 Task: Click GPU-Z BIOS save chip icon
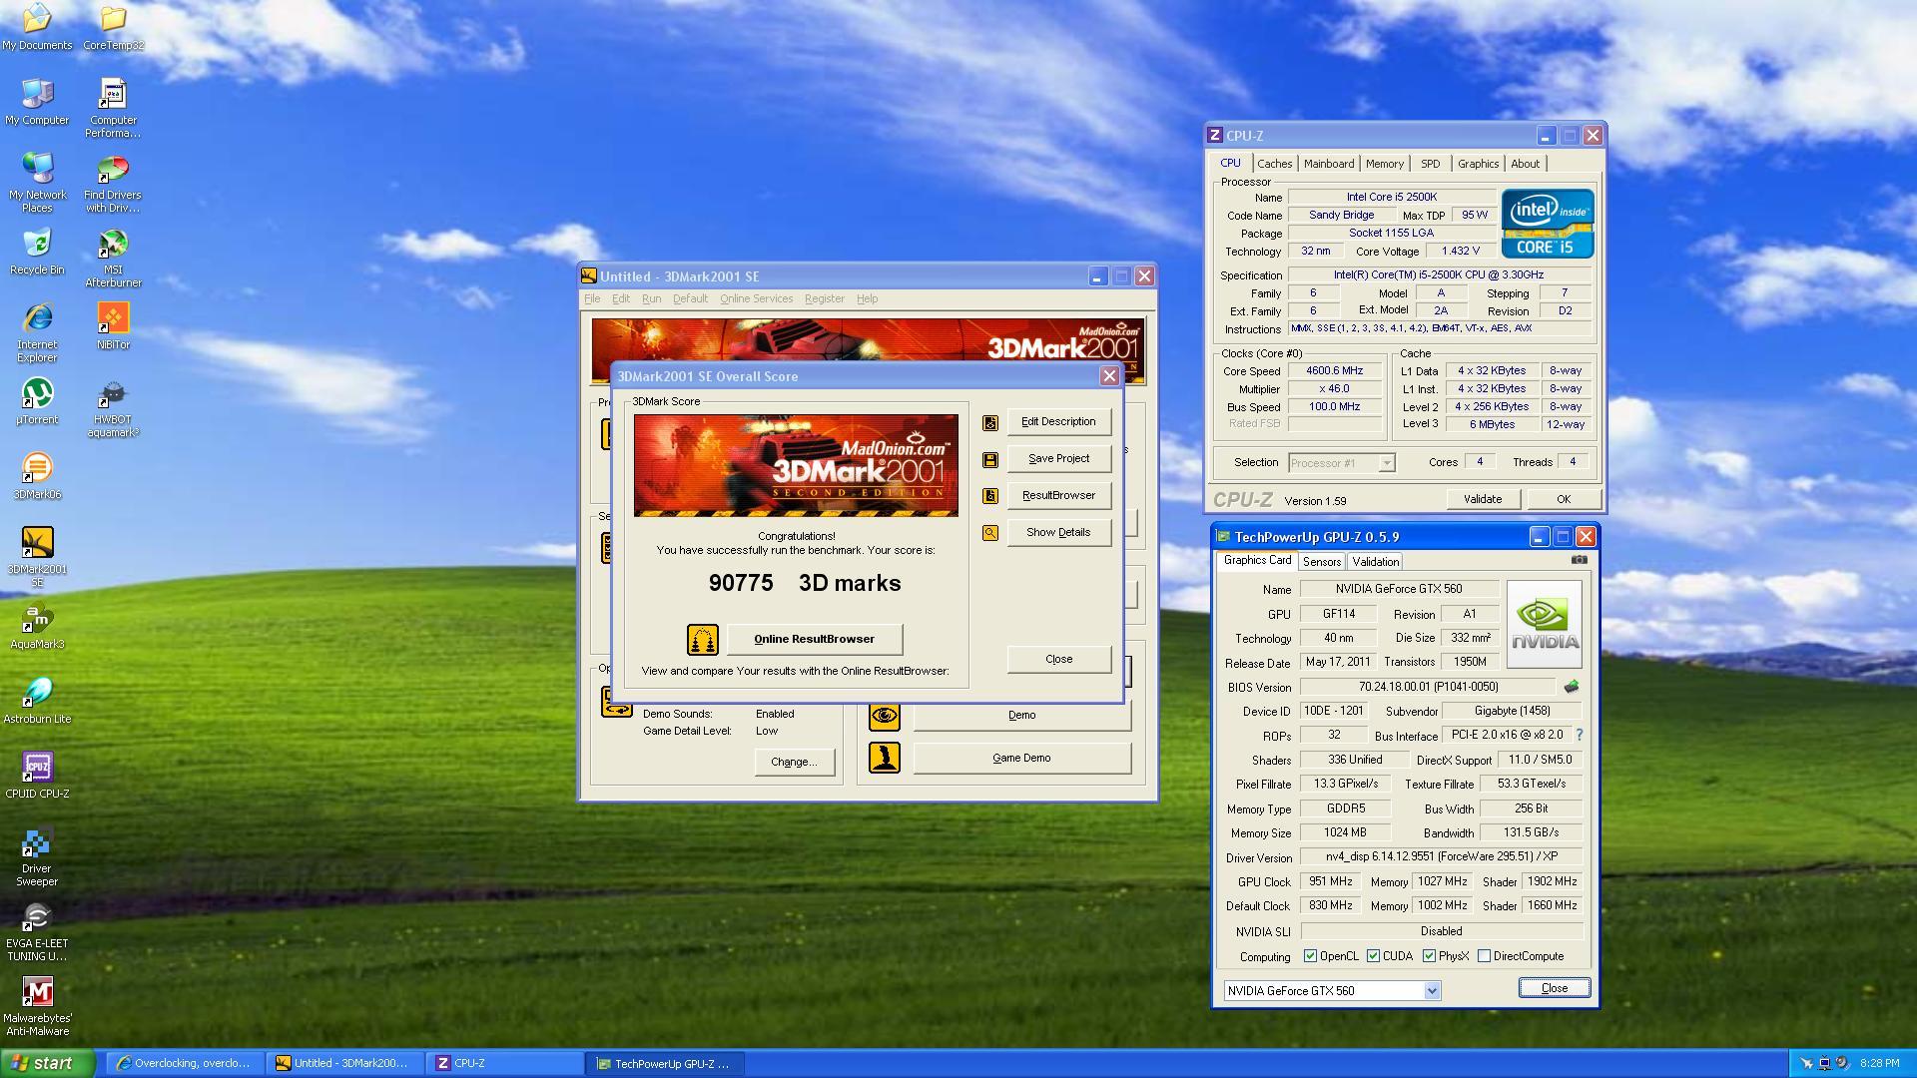click(x=1571, y=687)
